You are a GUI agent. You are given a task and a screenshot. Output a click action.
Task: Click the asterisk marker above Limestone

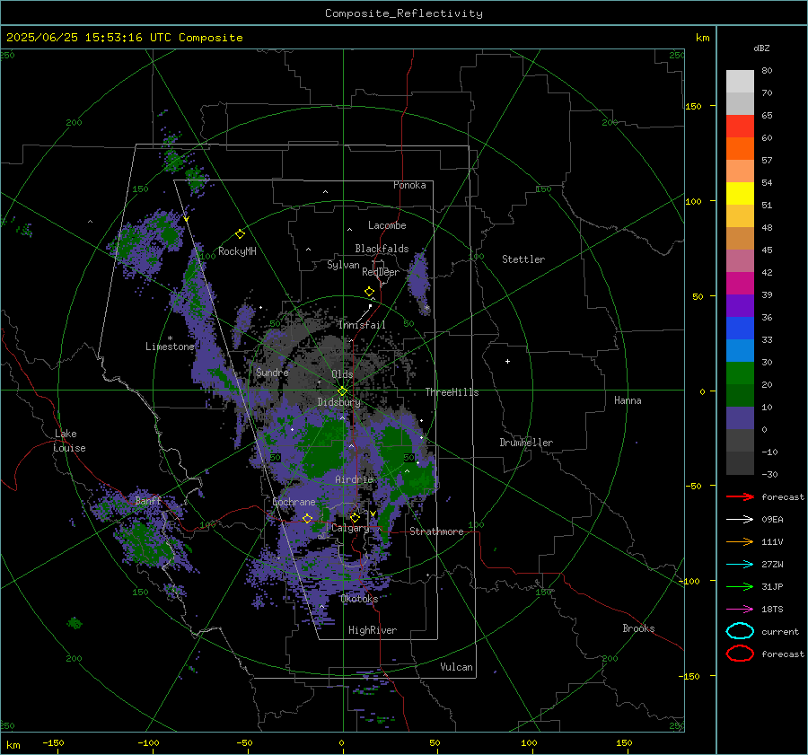(x=170, y=338)
